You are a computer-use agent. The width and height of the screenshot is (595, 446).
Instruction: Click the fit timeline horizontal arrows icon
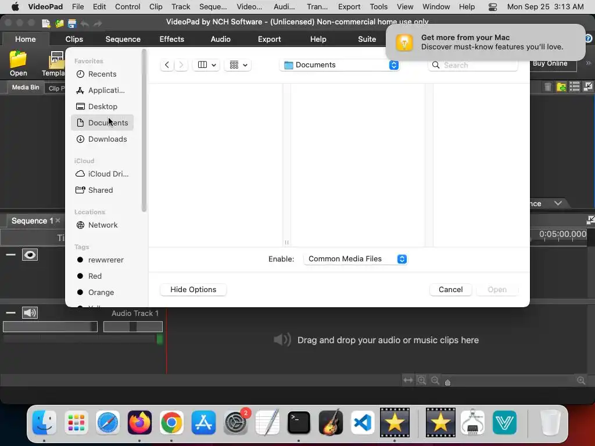pos(408,380)
